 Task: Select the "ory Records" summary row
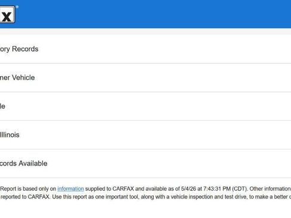(x=145, y=49)
